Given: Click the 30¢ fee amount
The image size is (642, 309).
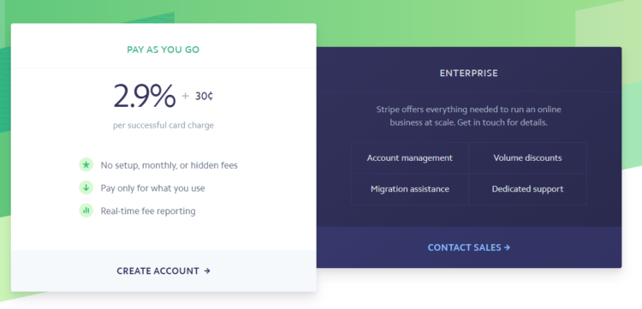Looking at the screenshot, I should tap(204, 97).
